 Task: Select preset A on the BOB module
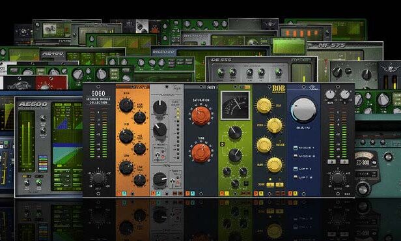point(256,193)
